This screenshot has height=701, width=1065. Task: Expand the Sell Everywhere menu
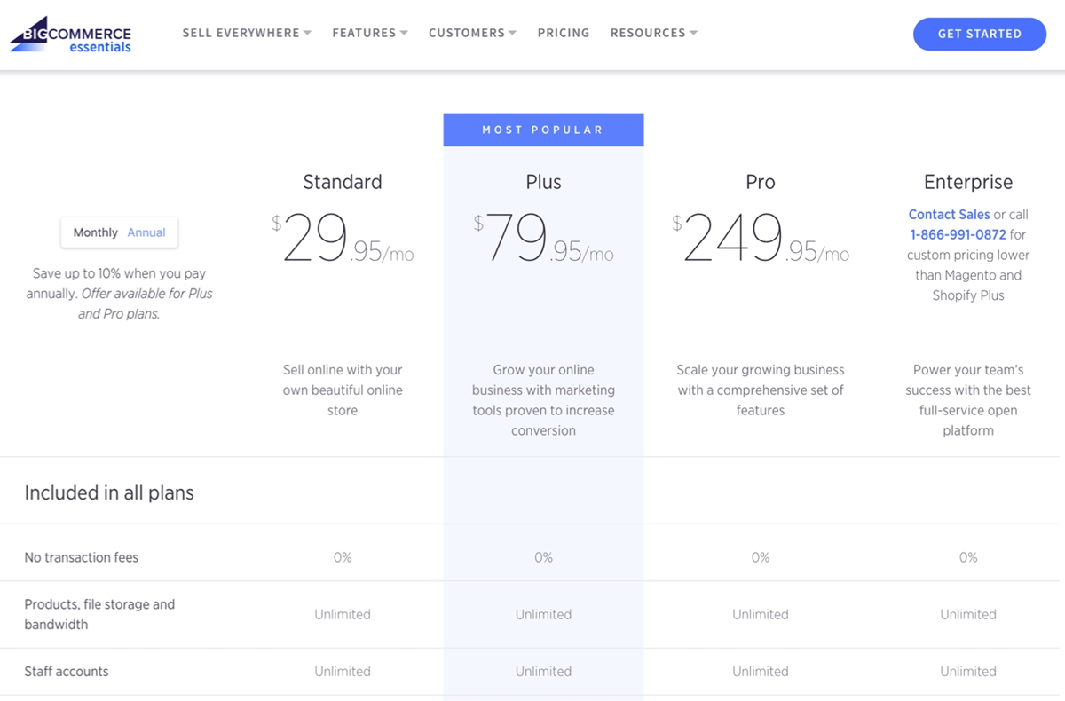point(246,33)
